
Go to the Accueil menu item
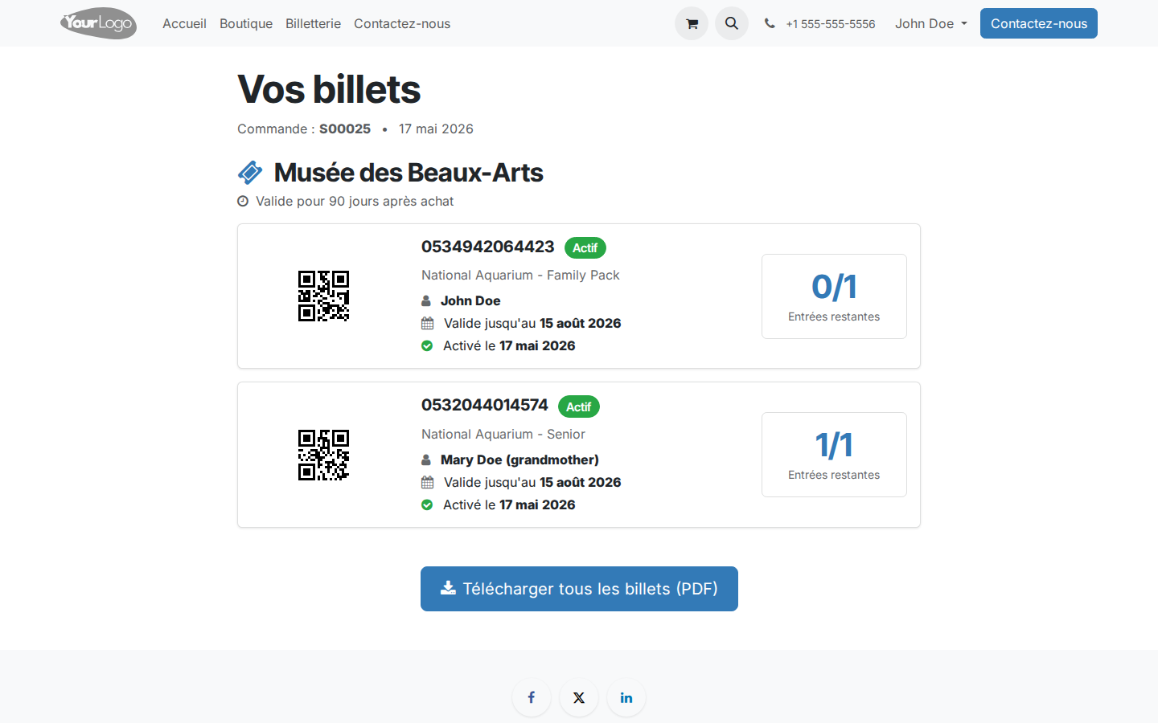[184, 23]
